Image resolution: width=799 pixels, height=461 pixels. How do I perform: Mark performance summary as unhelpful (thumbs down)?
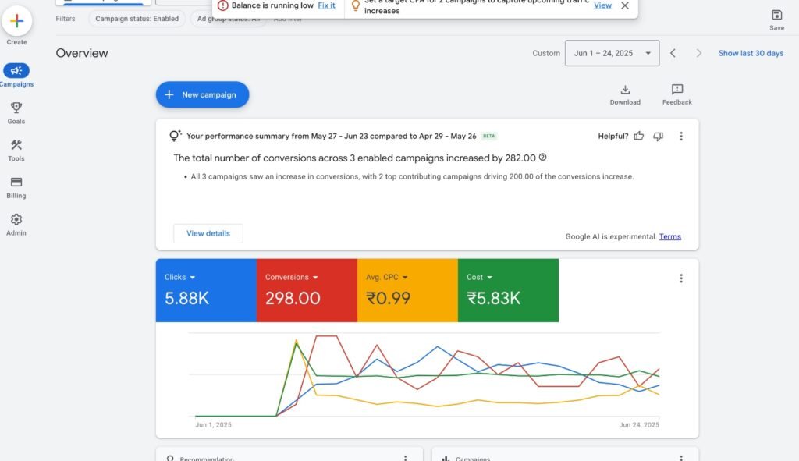coord(659,136)
